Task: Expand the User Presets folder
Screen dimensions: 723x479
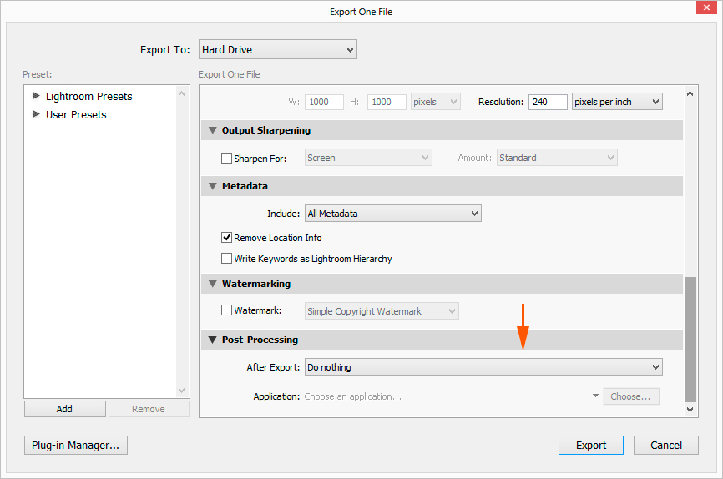Action: tap(36, 114)
